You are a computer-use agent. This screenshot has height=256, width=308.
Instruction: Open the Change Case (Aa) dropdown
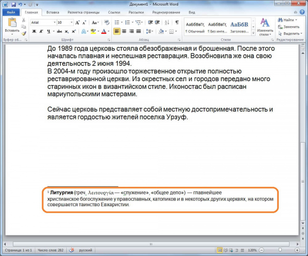[x=95, y=23]
